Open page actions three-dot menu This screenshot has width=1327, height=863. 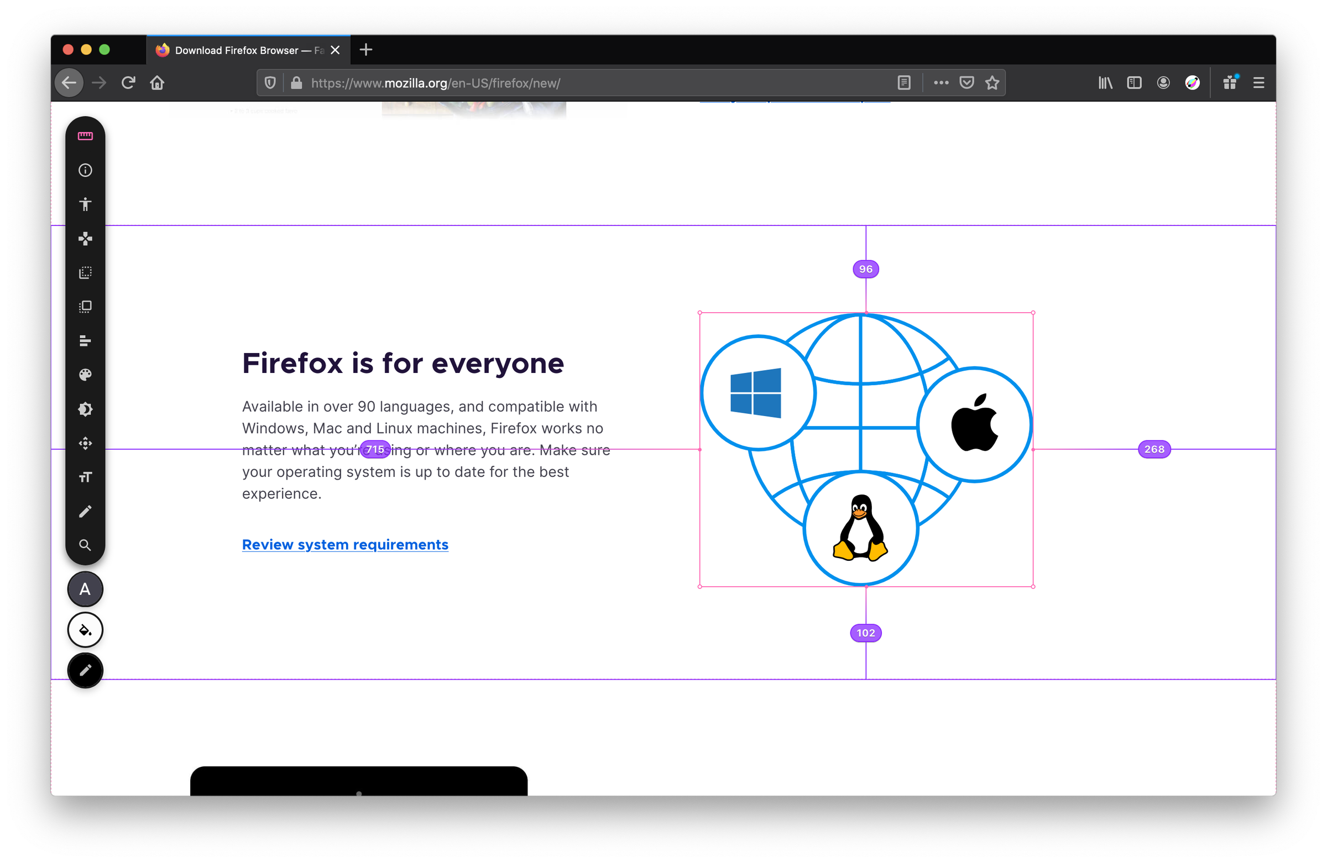(x=941, y=82)
